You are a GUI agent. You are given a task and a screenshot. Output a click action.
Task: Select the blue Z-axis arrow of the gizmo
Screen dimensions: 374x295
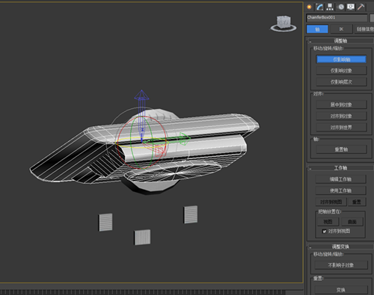141,96
